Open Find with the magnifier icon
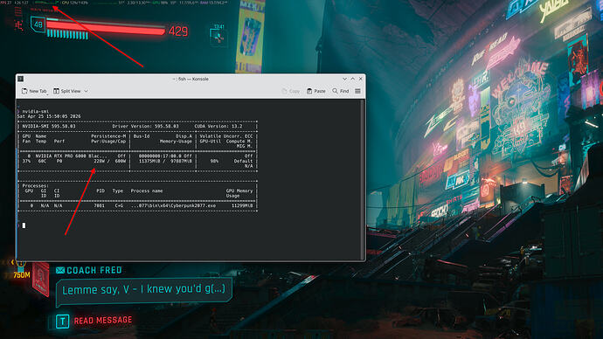 335,91
